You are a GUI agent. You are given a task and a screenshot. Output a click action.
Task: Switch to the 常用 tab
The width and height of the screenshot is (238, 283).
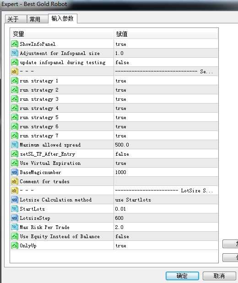(x=38, y=19)
